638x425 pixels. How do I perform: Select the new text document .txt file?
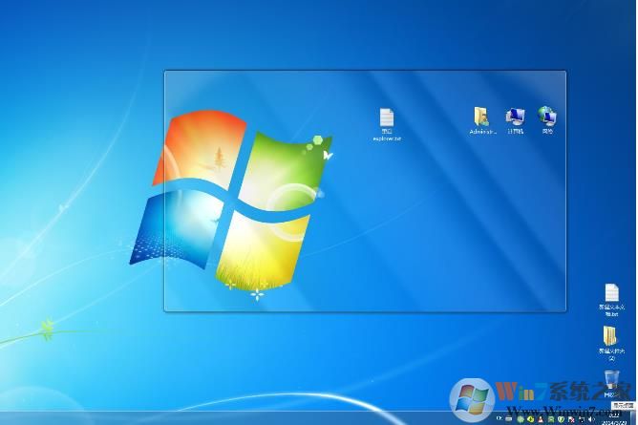(611, 294)
